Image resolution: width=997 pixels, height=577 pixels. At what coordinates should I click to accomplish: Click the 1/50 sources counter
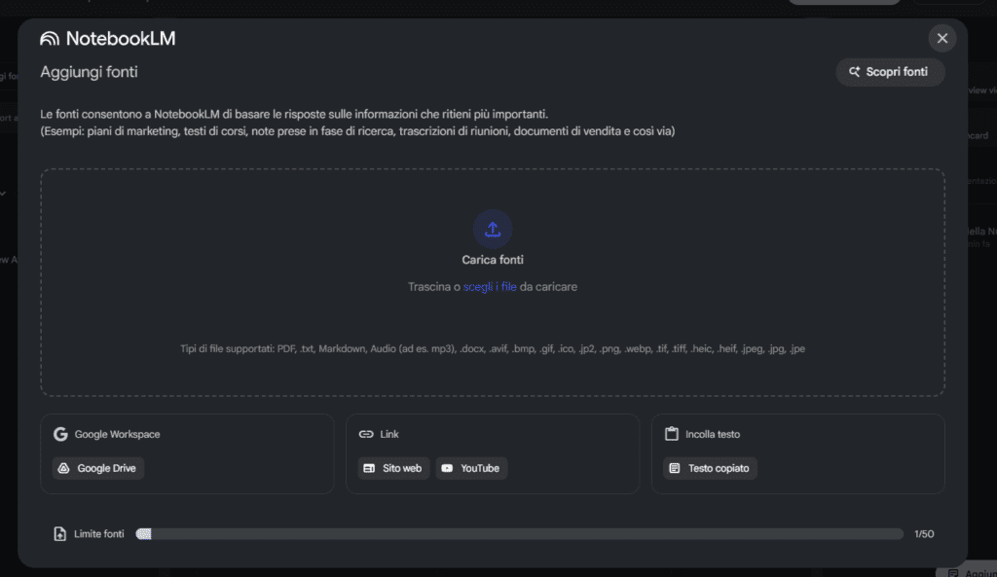coord(924,533)
